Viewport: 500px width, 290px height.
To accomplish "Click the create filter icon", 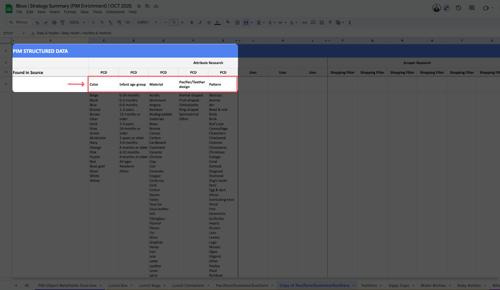I will click(330, 22).
